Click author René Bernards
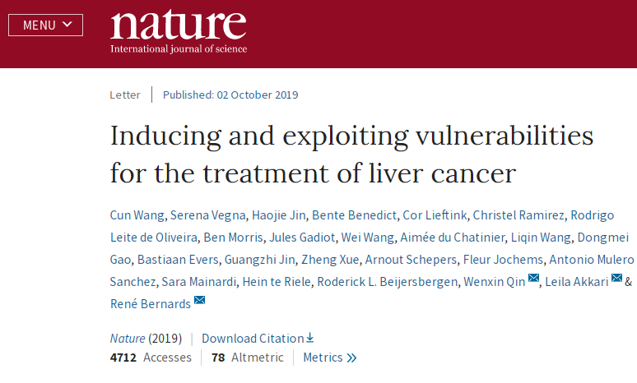This screenshot has height=383, width=637. [150, 303]
